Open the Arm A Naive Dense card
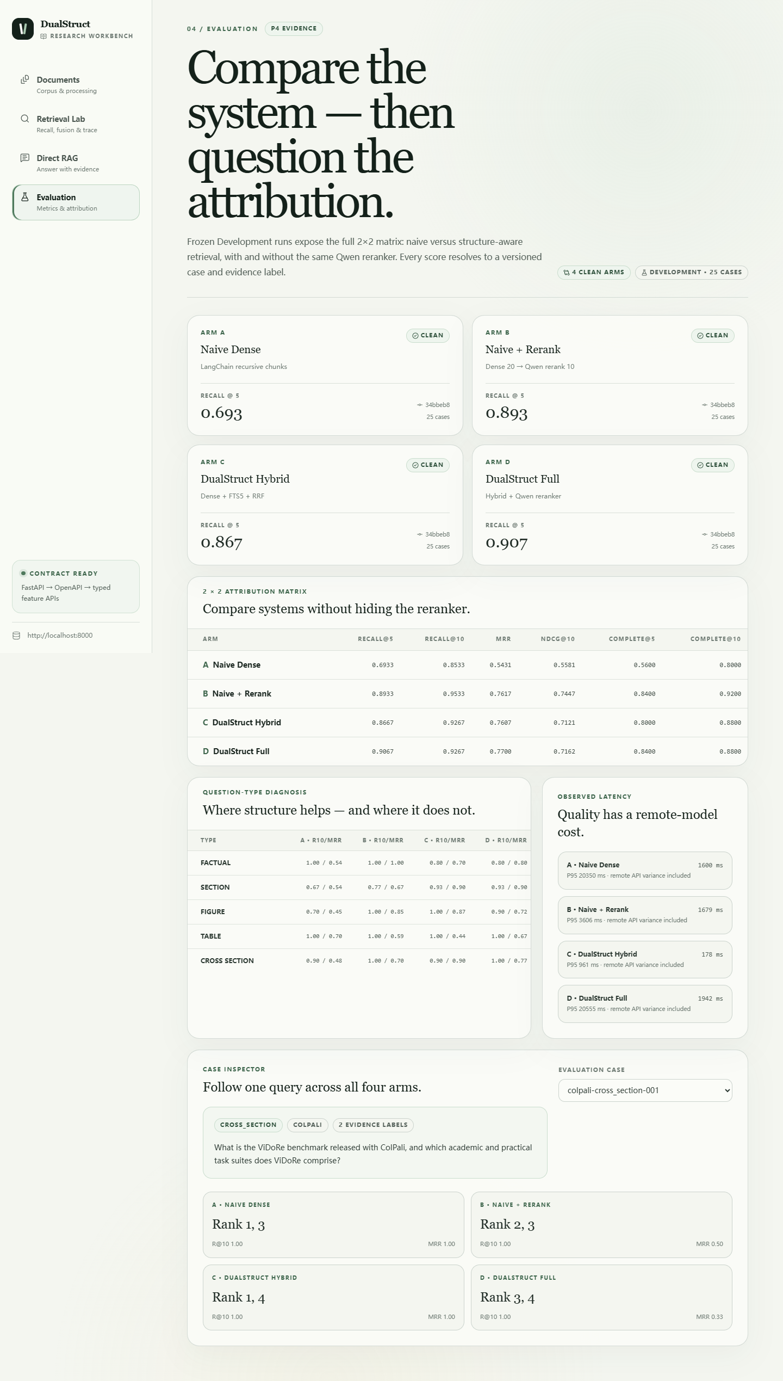The image size is (783, 1381). click(325, 375)
